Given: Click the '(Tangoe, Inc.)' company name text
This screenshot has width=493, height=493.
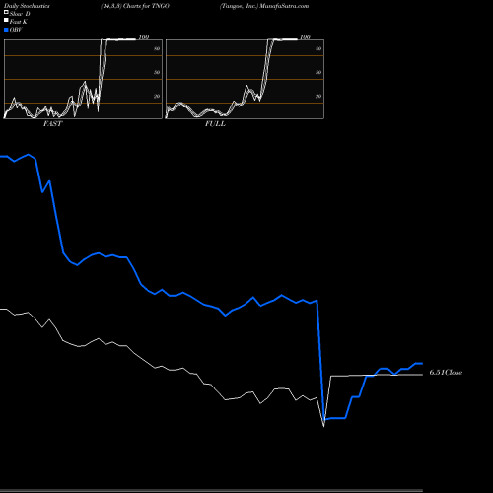Looking at the screenshot, I should (x=239, y=6).
